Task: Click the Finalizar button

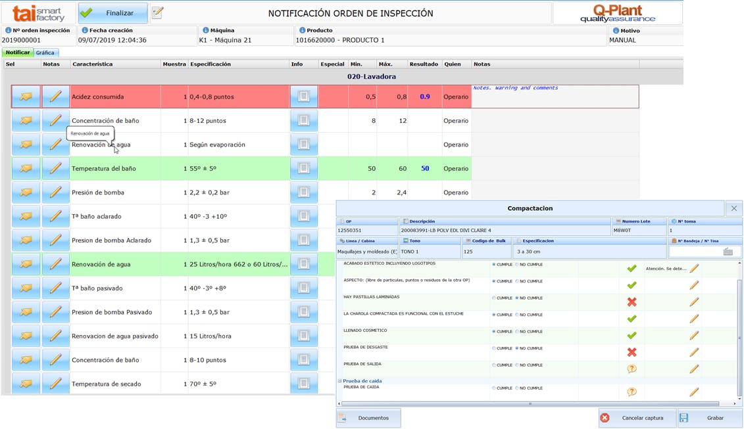Action: tap(113, 13)
